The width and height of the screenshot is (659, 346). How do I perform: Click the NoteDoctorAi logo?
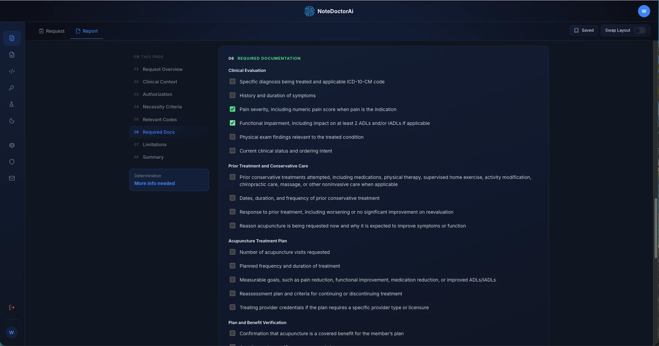(x=329, y=11)
